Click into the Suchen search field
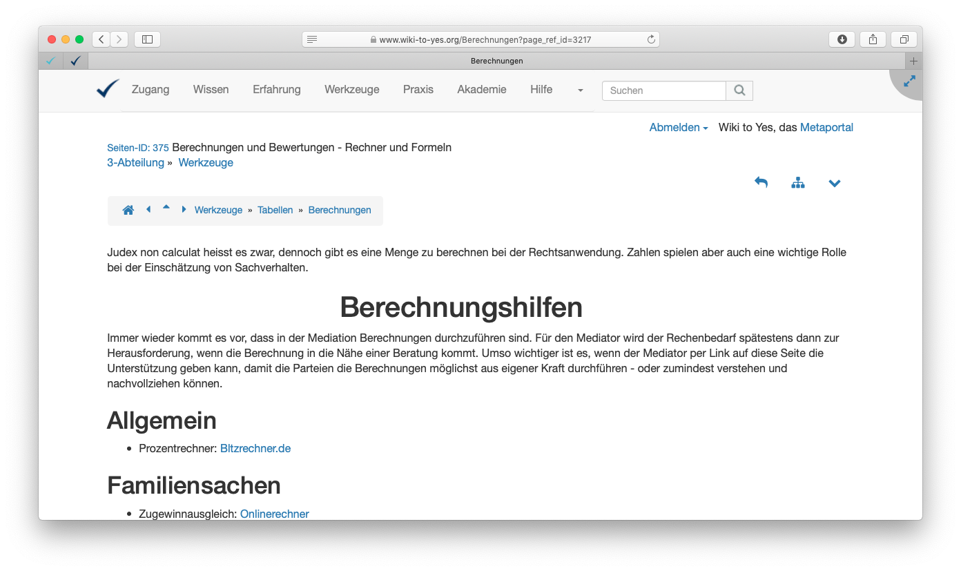The height and width of the screenshot is (571, 961). 663,90
